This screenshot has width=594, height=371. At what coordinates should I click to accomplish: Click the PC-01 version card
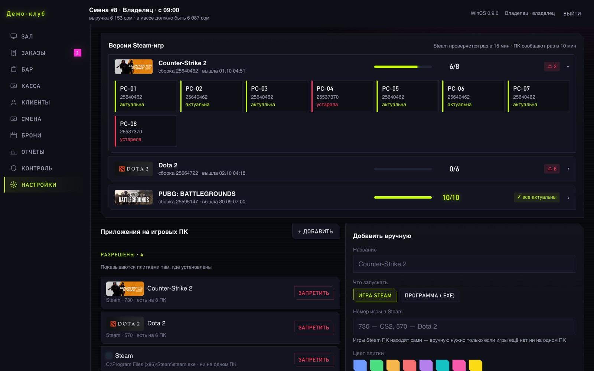click(146, 96)
